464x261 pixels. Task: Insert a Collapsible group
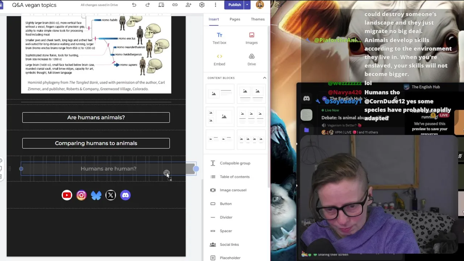(x=235, y=163)
